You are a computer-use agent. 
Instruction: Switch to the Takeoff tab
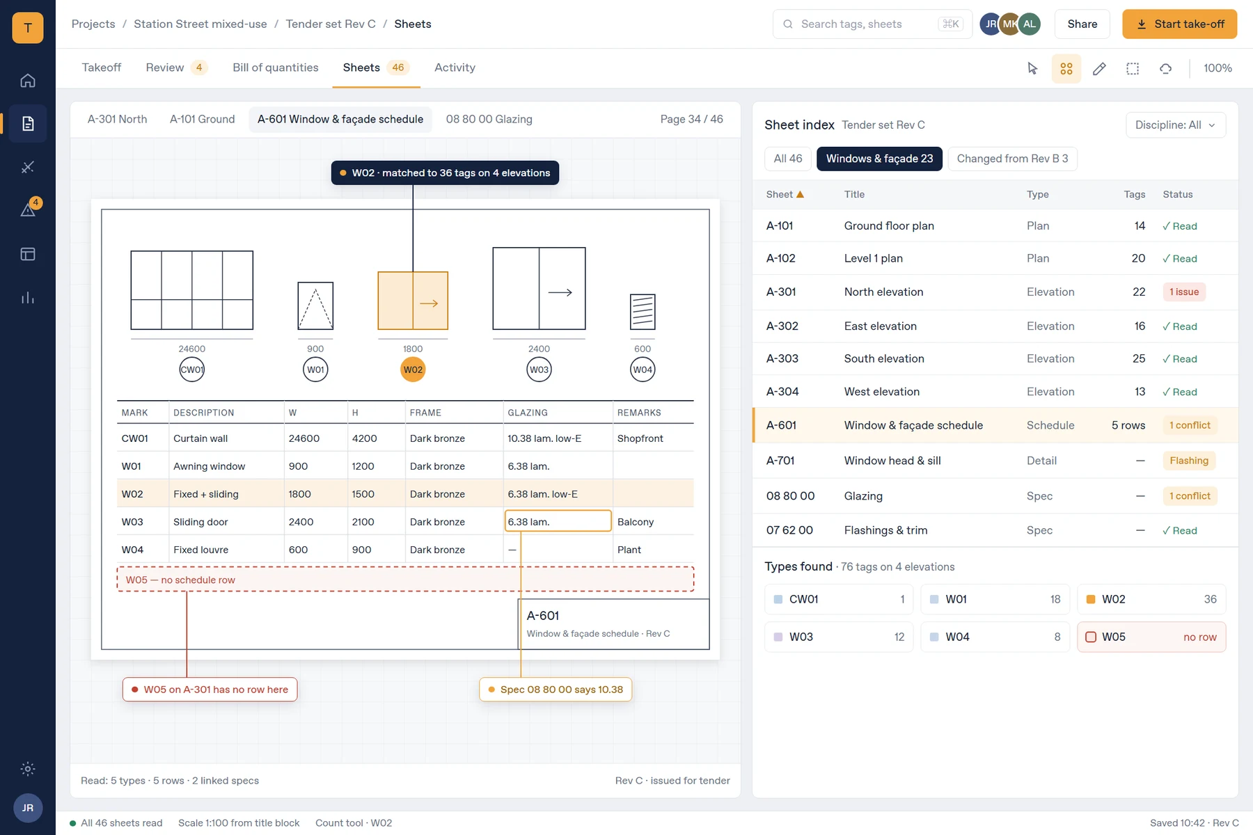(102, 67)
